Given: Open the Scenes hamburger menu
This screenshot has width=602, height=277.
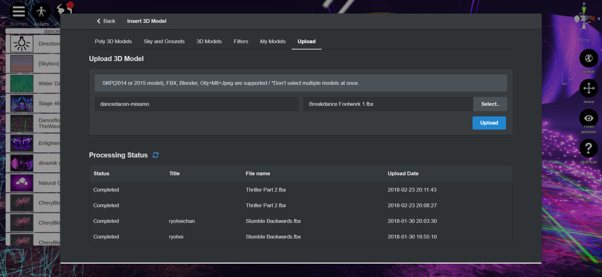Looking at the screenshot, I should coord(18,12).
